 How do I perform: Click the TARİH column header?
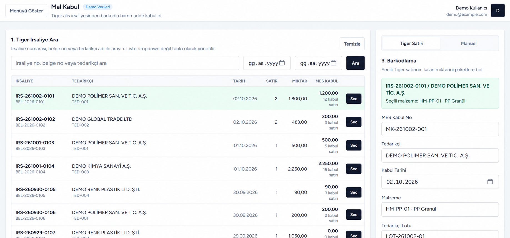pos(239,81)
